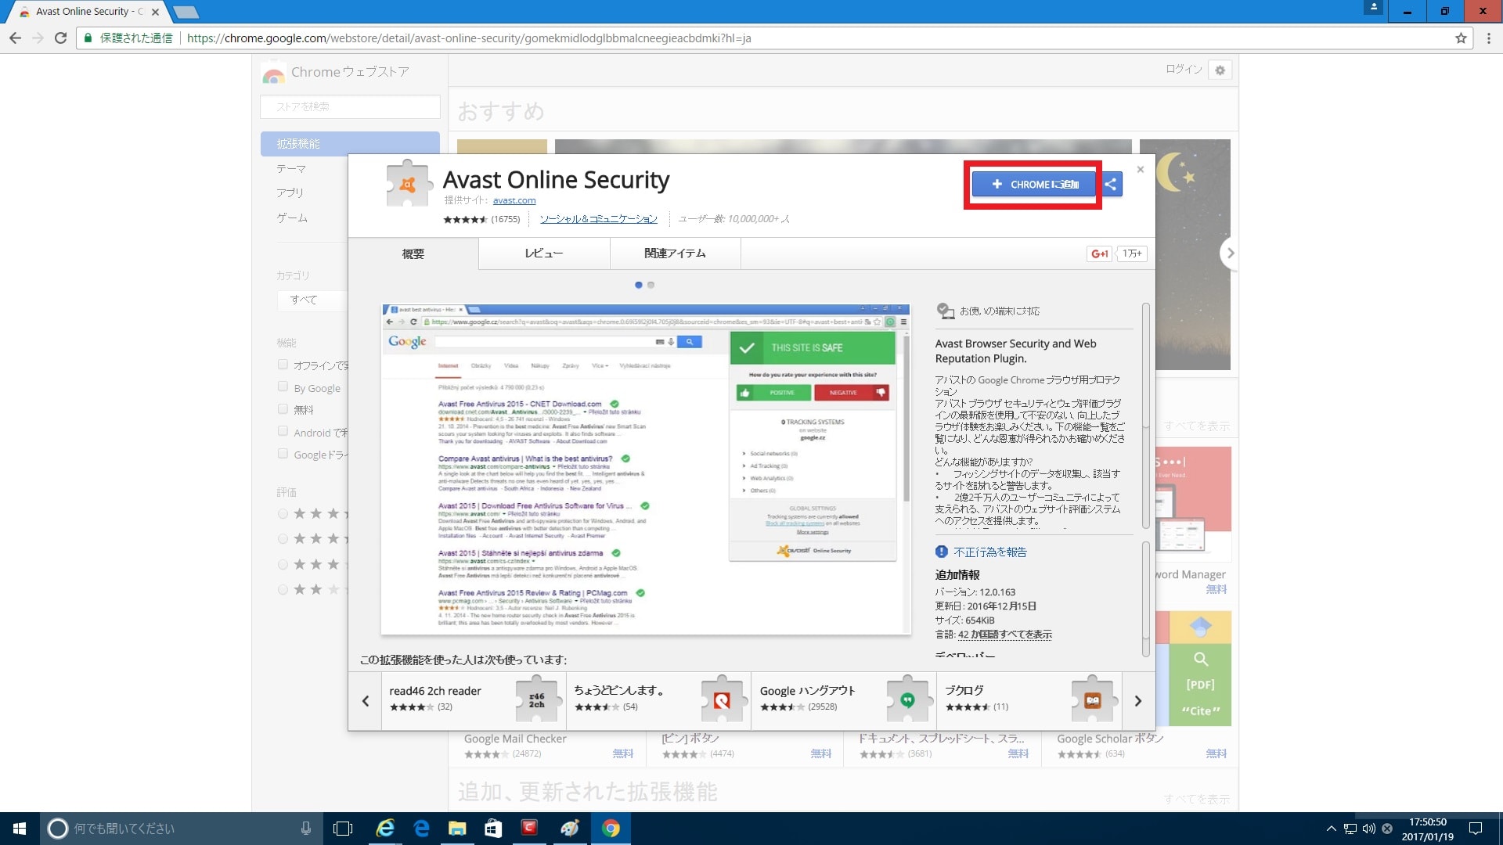Switch to the 関連アイテム tab
This screenshot has width=1503, height=845.
pyautogui.click(x=675, y=253)
